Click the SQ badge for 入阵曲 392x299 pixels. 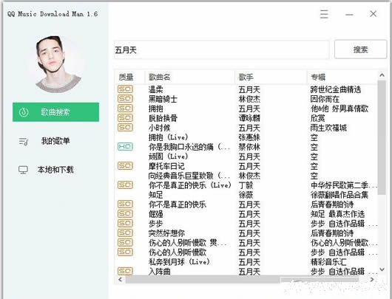[125, 271]
